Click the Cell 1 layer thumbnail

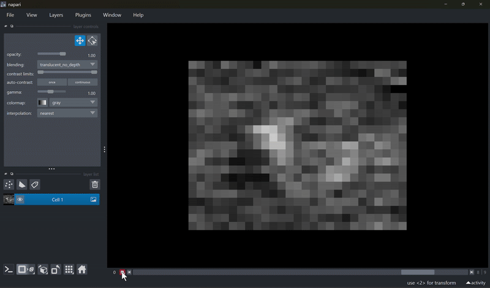click(x=9, y=199)
